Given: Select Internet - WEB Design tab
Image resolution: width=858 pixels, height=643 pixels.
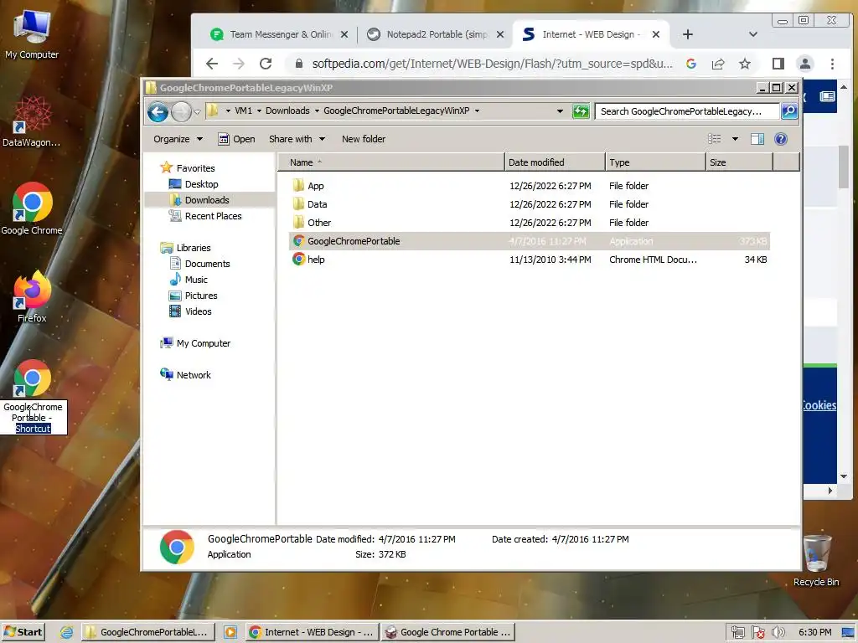Looking at the screenshot, I should tap(591, 34).
